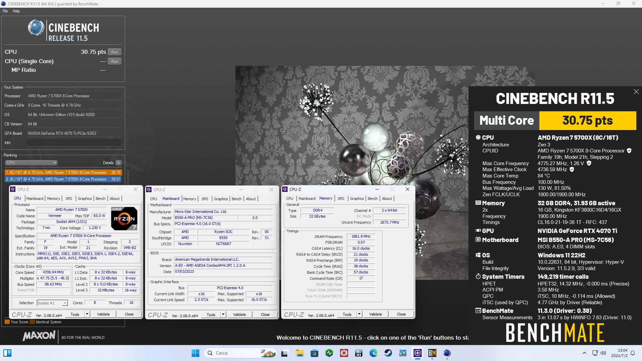Open Steam from taskbar
This screenshot has height=361, width=642.
click(388, 353)
